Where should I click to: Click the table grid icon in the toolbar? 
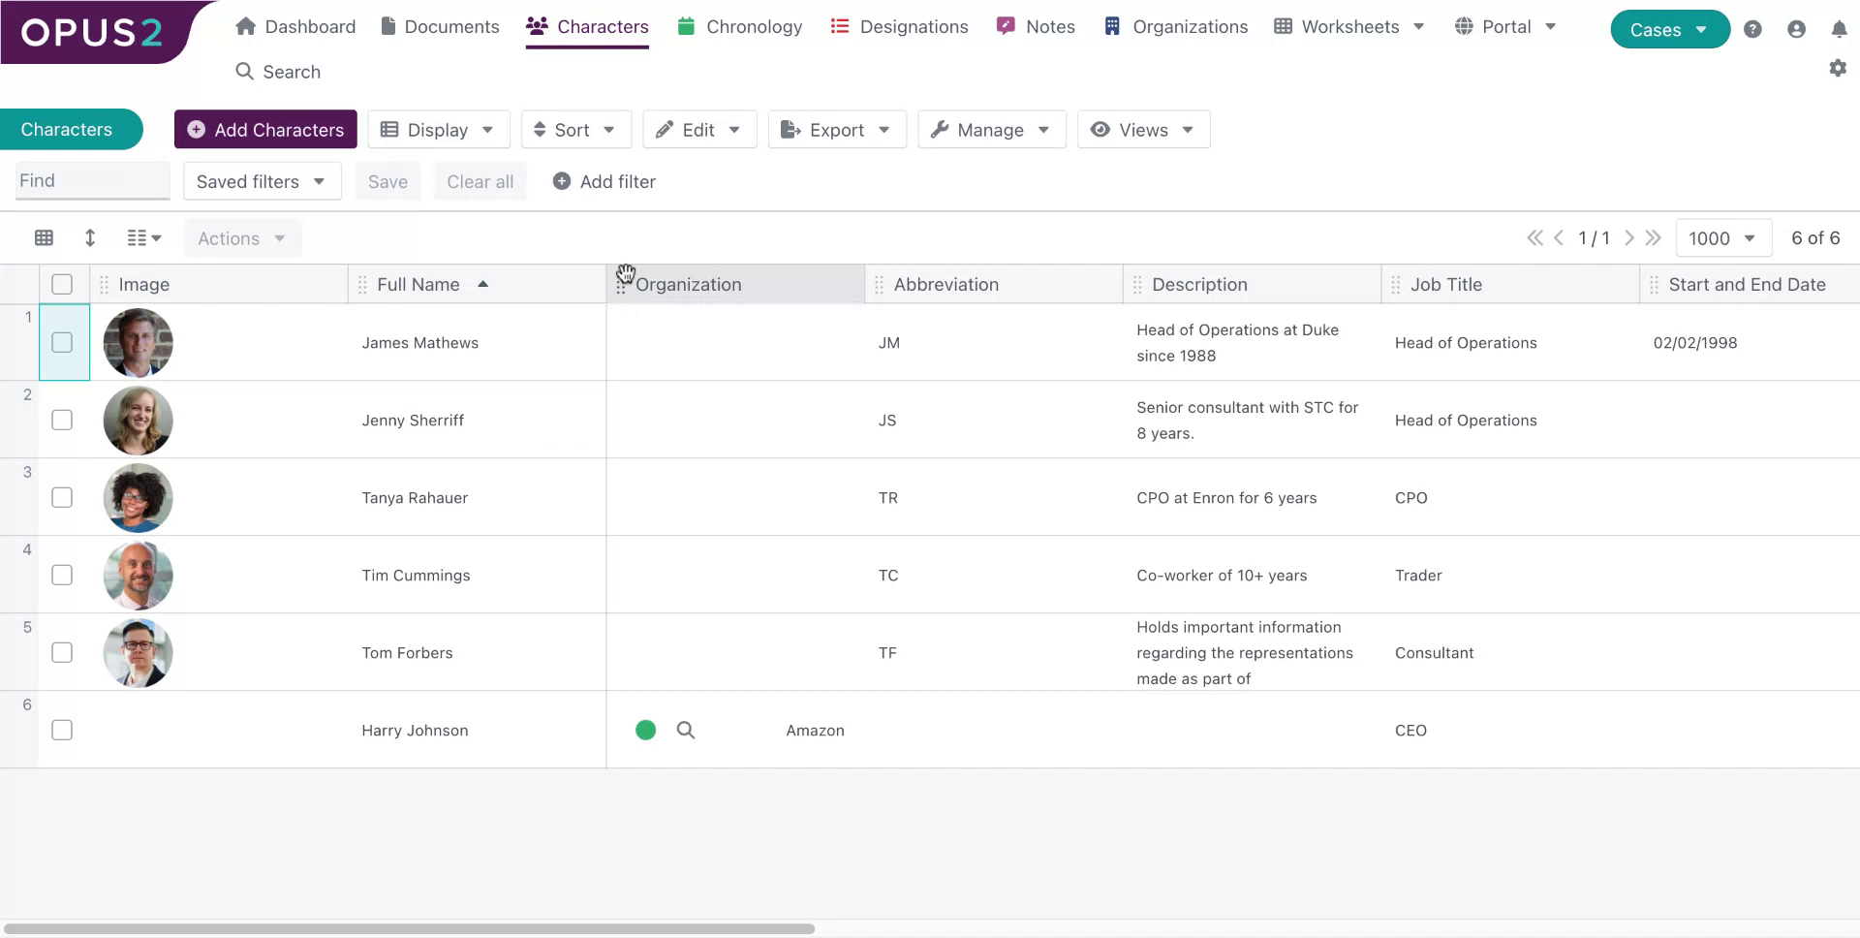coord(44,237)
